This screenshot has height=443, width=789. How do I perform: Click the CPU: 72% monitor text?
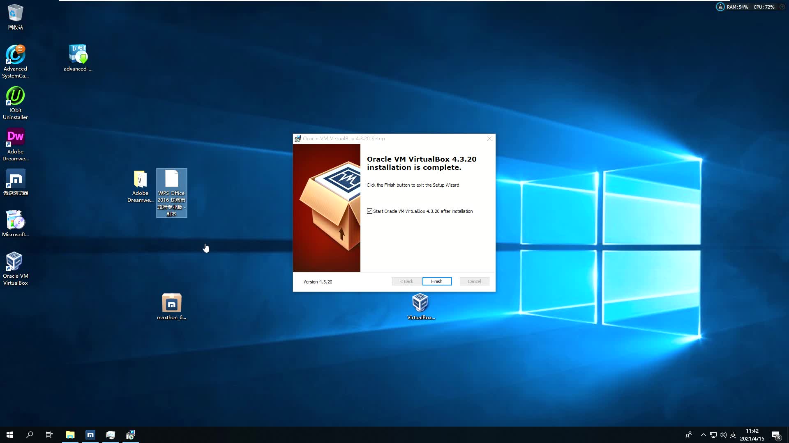tap(764, 7)
